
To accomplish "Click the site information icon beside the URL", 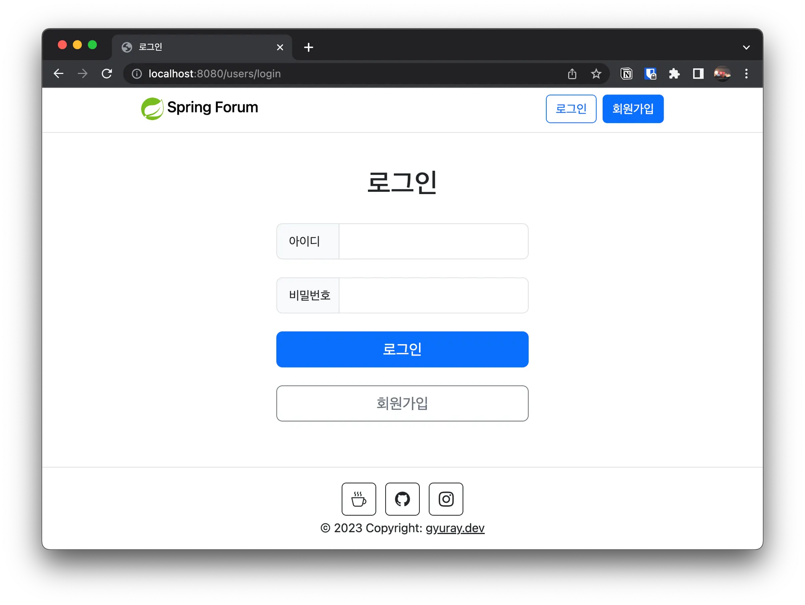I will [137, 74].
